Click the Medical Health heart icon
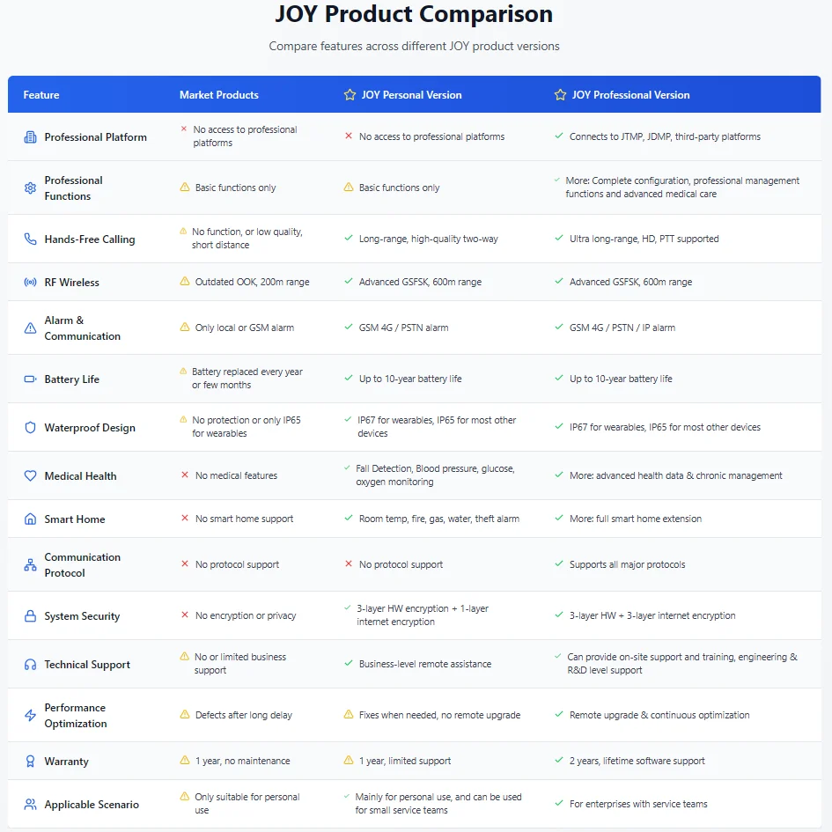Screen dimensions: 832x832 point(30,476)
